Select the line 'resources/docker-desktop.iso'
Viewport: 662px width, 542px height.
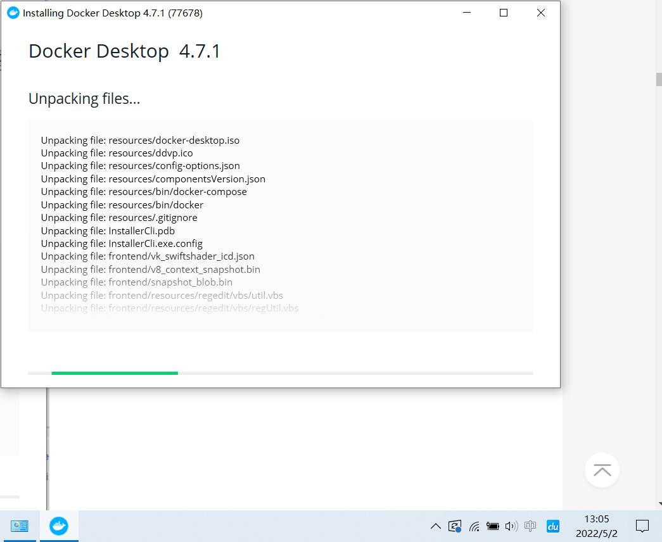(x=140, y=141)
